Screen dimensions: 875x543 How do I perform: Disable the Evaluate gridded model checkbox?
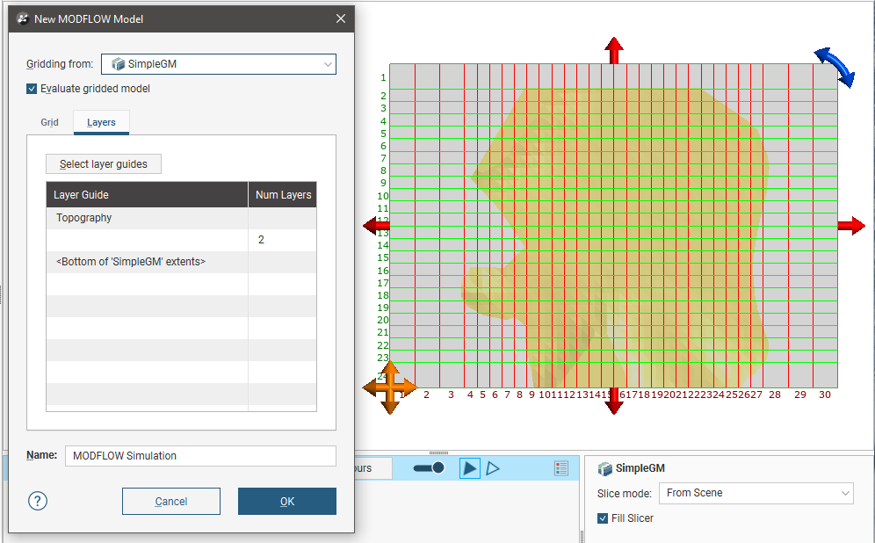tap(33, 89)
